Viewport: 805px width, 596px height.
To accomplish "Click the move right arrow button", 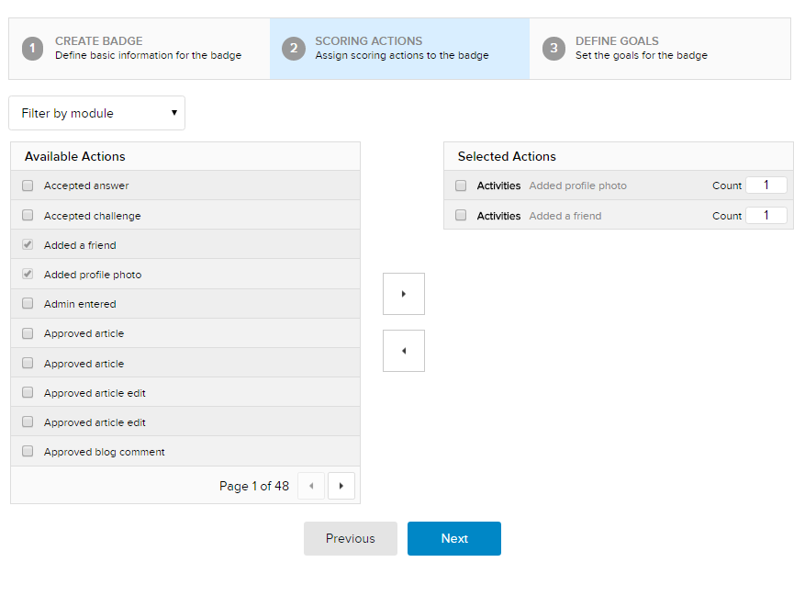I will [404, 294].
